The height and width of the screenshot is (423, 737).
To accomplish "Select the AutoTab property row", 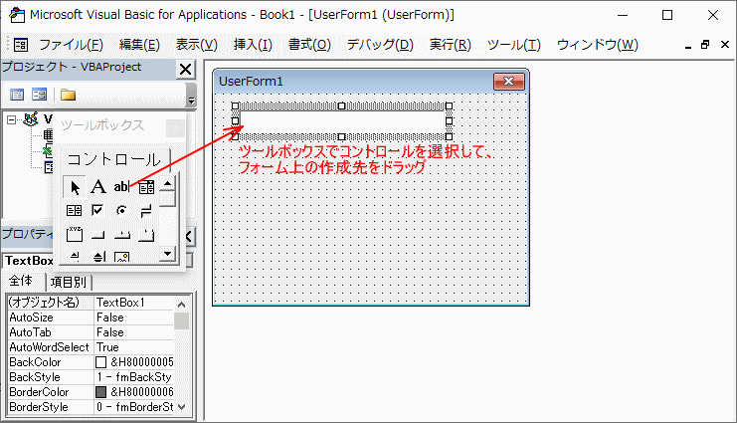I will (x=91, y=332).
